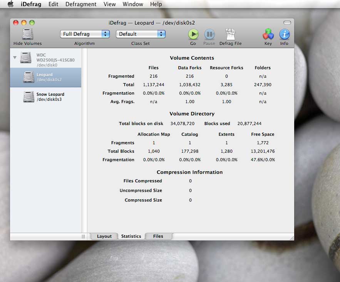This screenshot has width=340, height=282.
Task: Select the Statistics tab
Action: (x=131, y=236)
